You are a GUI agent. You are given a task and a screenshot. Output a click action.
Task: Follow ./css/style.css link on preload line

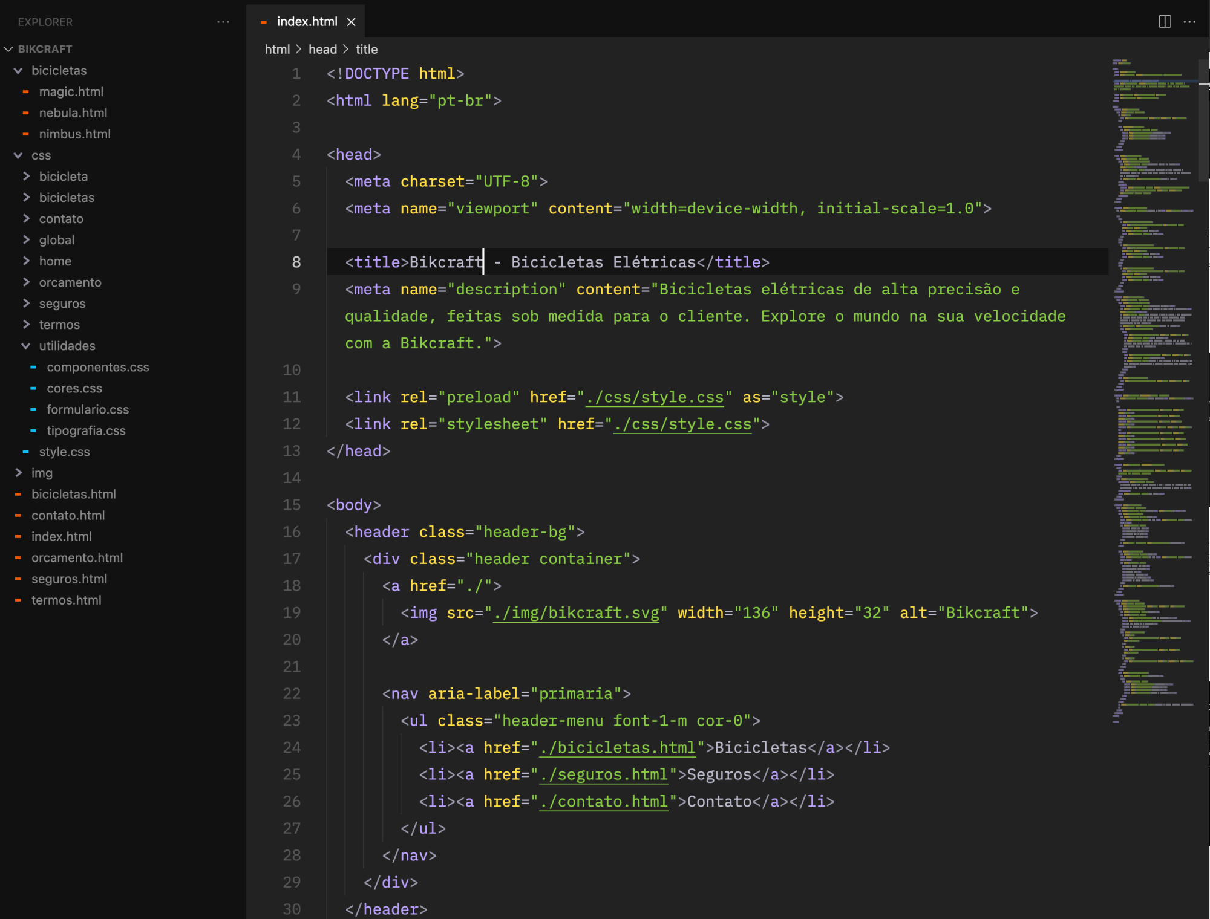click(655, 397)
